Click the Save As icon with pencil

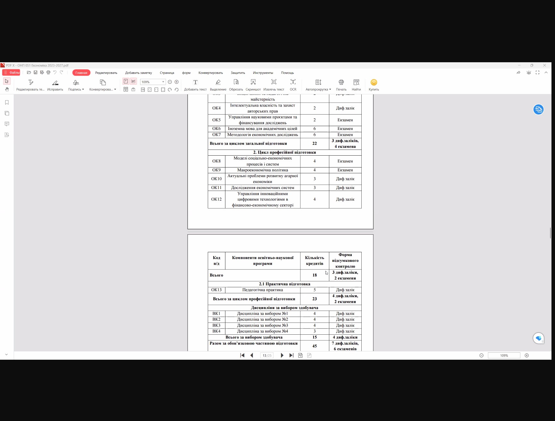point(42,73)
